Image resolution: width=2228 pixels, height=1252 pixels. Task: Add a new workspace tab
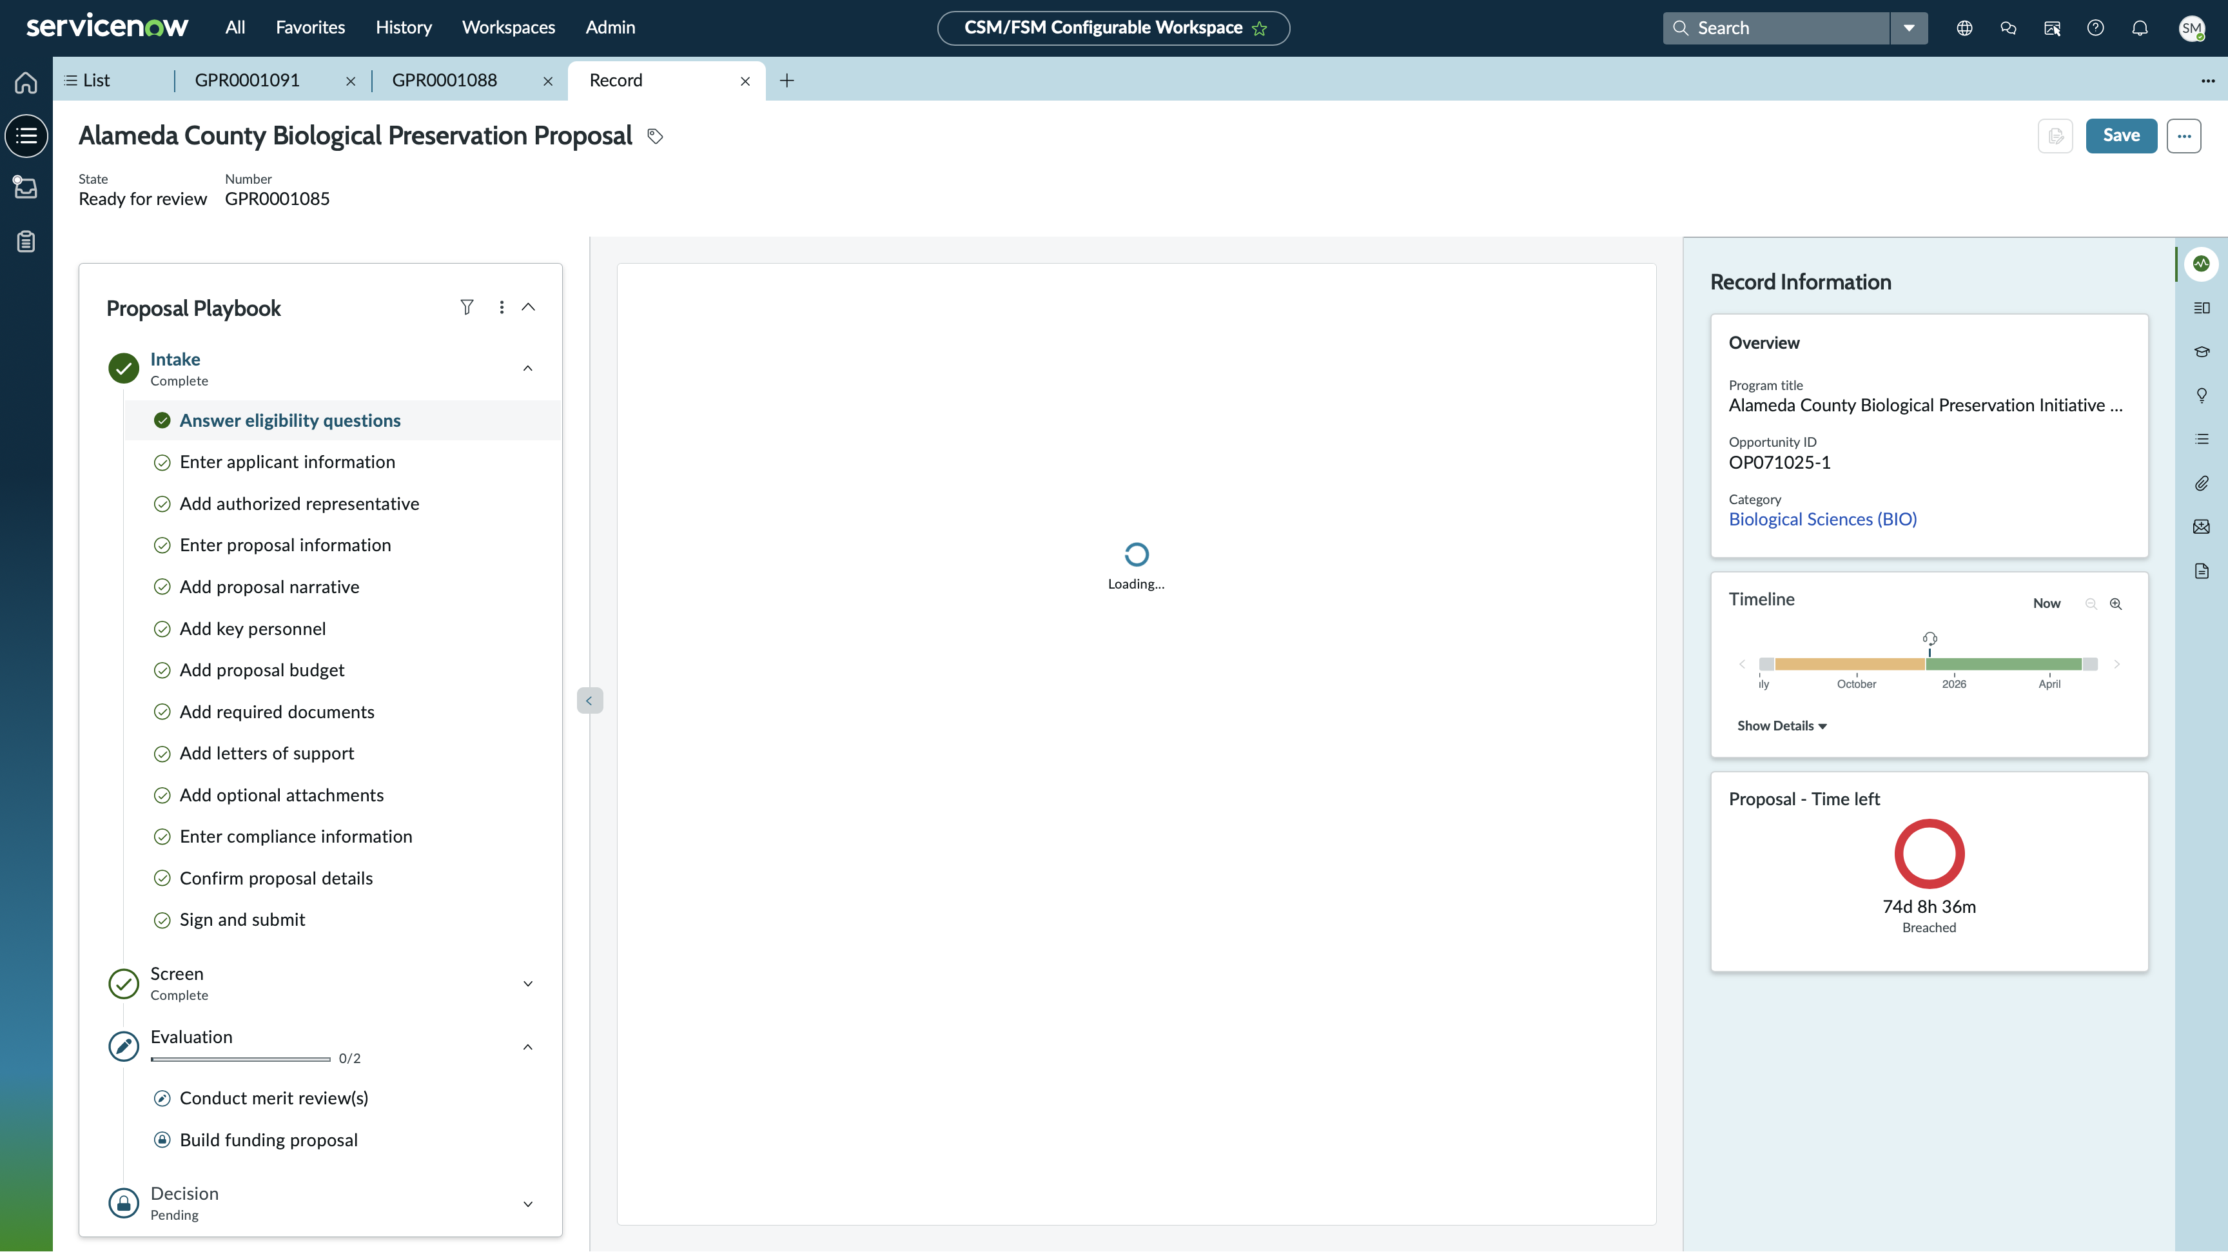[787, 81]
